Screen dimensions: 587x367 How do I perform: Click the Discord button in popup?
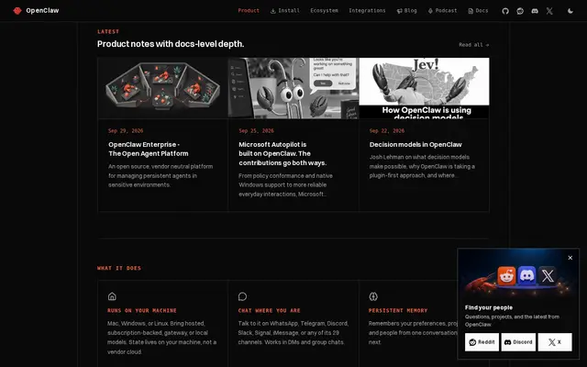pos(518,342)
